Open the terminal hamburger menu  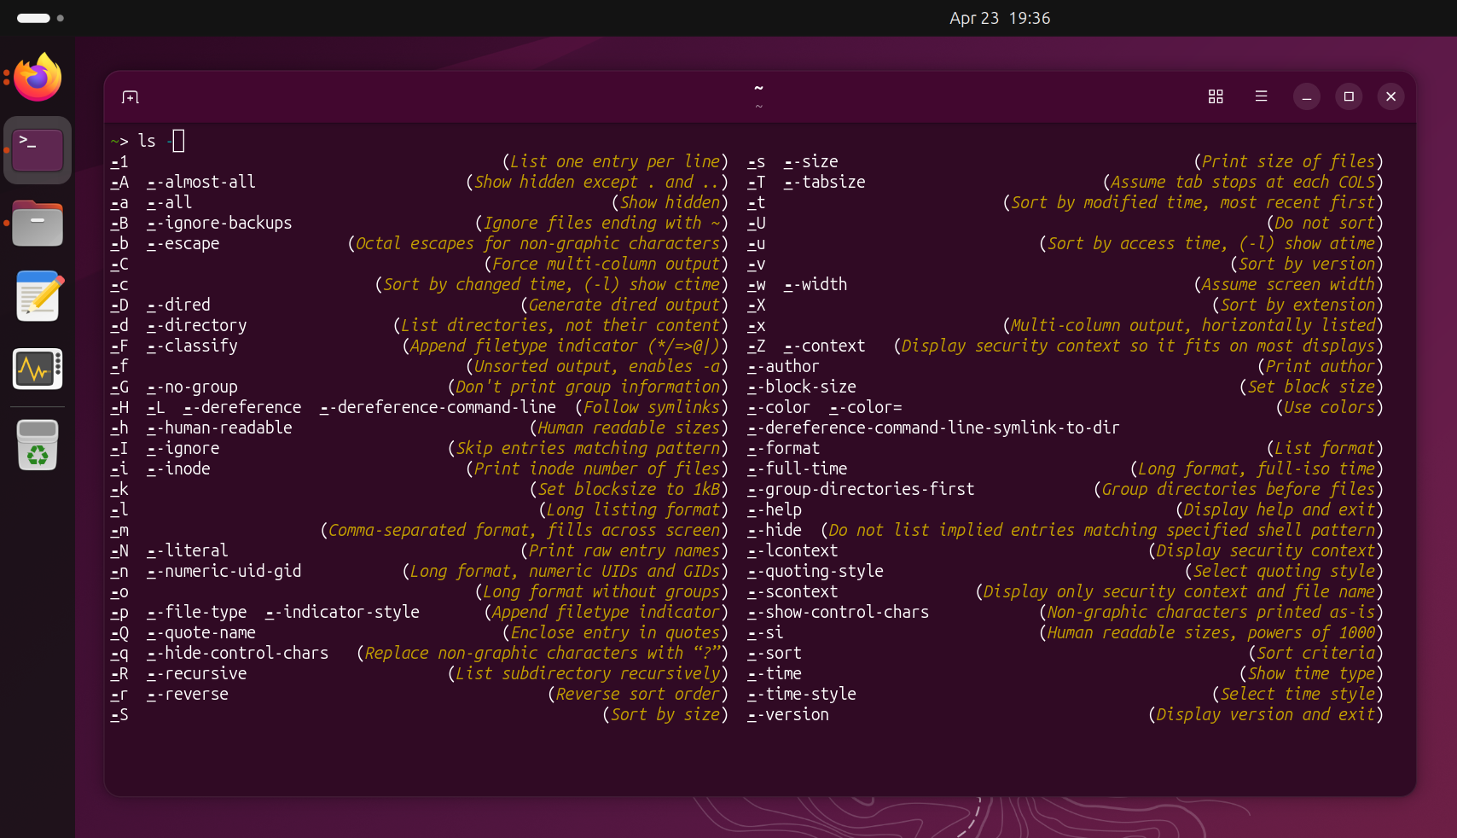point(1261,96)
